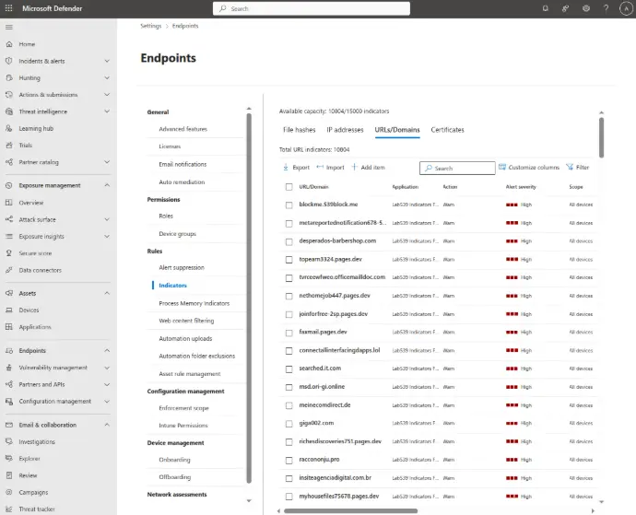Image resolution: width=636 pixels, height=515 pixels.
Task: Click the Threat tracker icon
Action: [9, 509]
